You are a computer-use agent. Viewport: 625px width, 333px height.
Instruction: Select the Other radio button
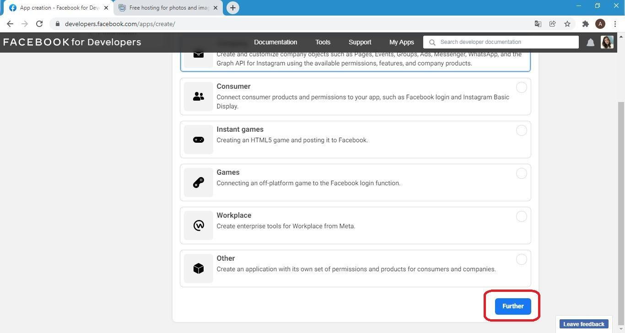point(521,259)
